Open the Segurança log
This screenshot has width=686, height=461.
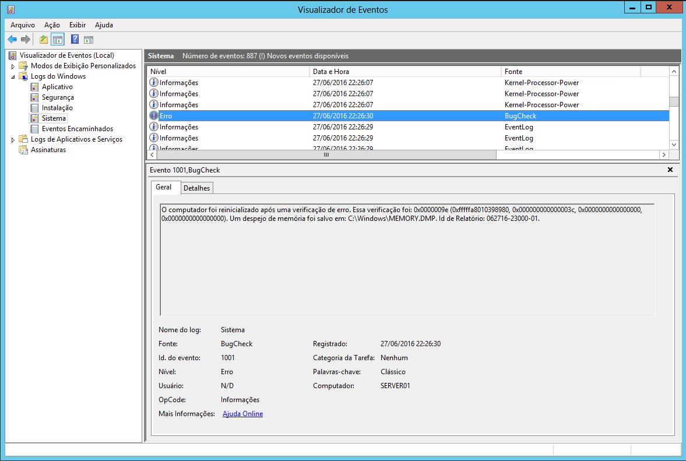[58, 97]
